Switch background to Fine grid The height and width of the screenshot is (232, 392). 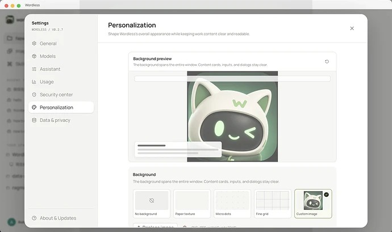pyautogui.click(x=273, y=204)
